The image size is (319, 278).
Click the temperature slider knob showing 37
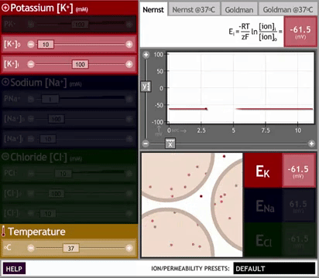[71, 248]
